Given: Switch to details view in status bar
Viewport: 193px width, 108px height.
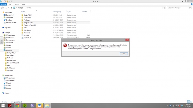Looking at the screenshot, I should 188,102.
